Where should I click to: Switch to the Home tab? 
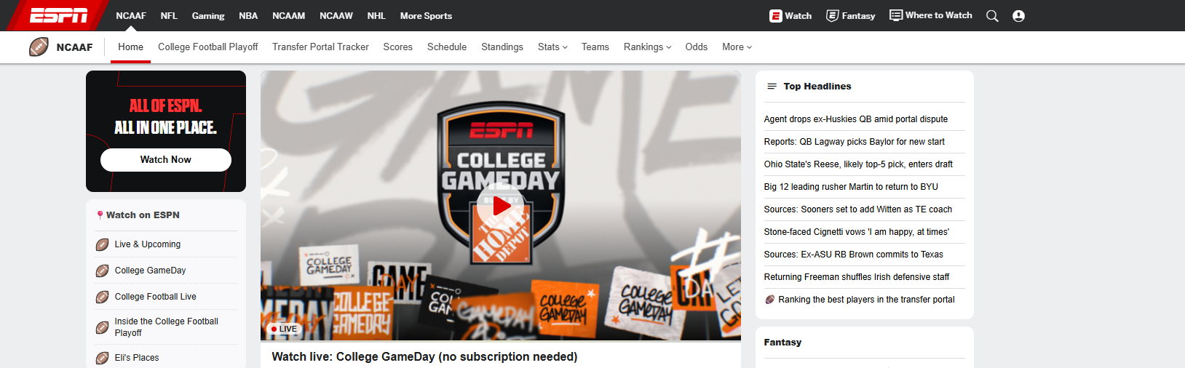[131, 47]
